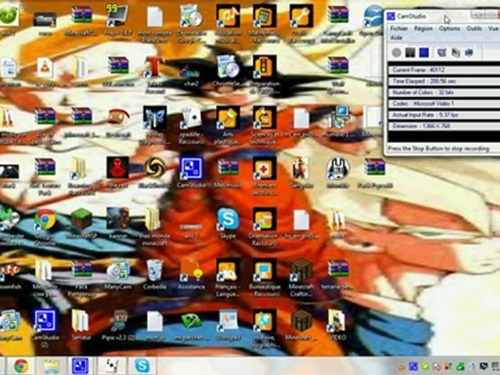Image resolution: width=500 pixels, height=375 pixels.
Task: Click the 'Actual Input Rate' line
Action: [x=444, y=115]
